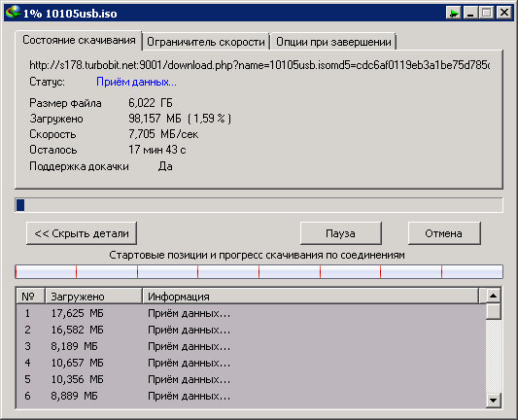Click the title text 1% 10105usb.iso
The height and width of the screenshot is (420, 518).
click(70, 14)
